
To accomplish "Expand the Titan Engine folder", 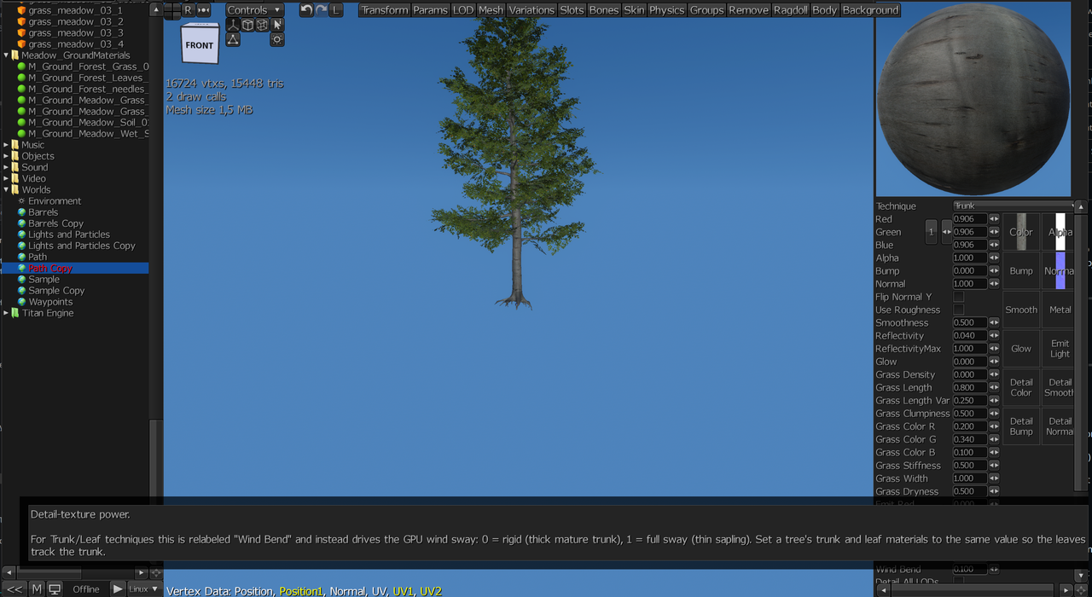I will tap(6, 313).
